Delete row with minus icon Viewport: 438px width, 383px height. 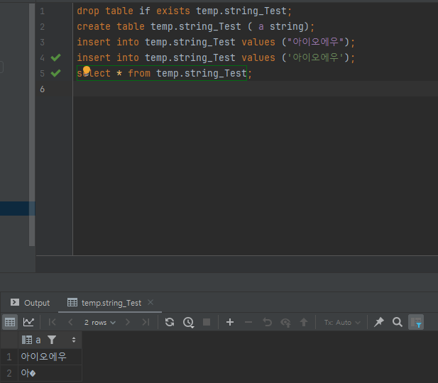click(248, 322)
